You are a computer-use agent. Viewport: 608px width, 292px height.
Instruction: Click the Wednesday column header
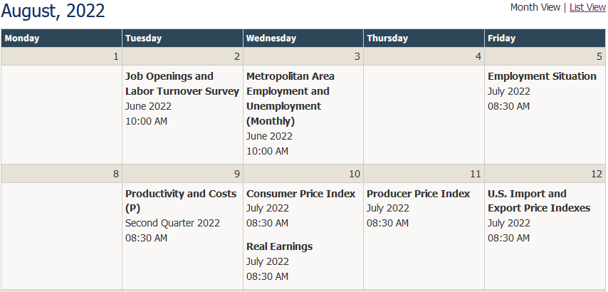(303, 38)
